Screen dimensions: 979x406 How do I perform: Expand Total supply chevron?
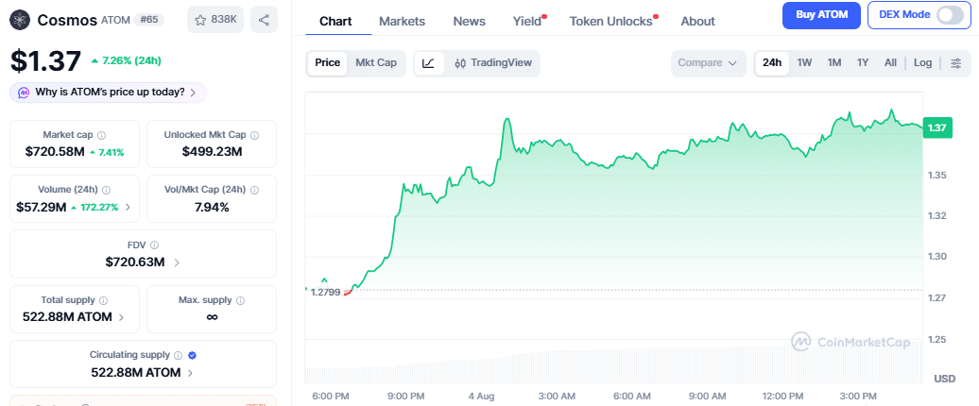tap(121, 317)
